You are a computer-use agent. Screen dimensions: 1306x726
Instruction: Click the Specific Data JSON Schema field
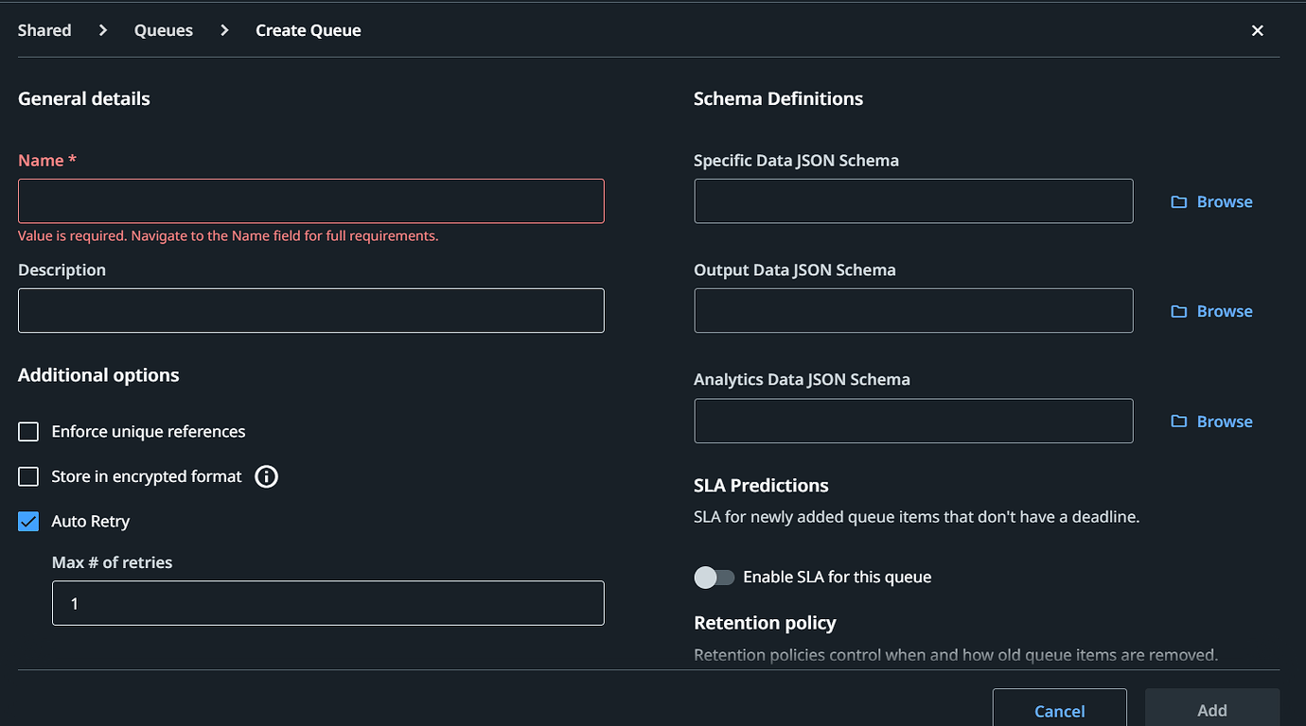(913, 201)
